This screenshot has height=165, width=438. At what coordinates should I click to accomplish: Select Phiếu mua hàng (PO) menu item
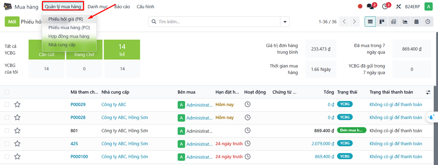[69, 27]
